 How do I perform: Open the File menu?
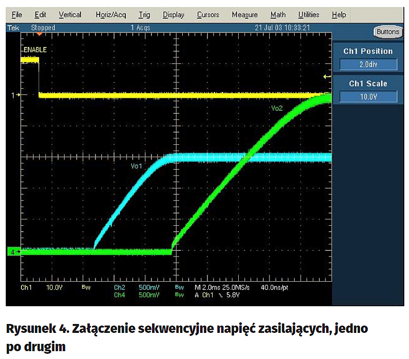point(17,15)
